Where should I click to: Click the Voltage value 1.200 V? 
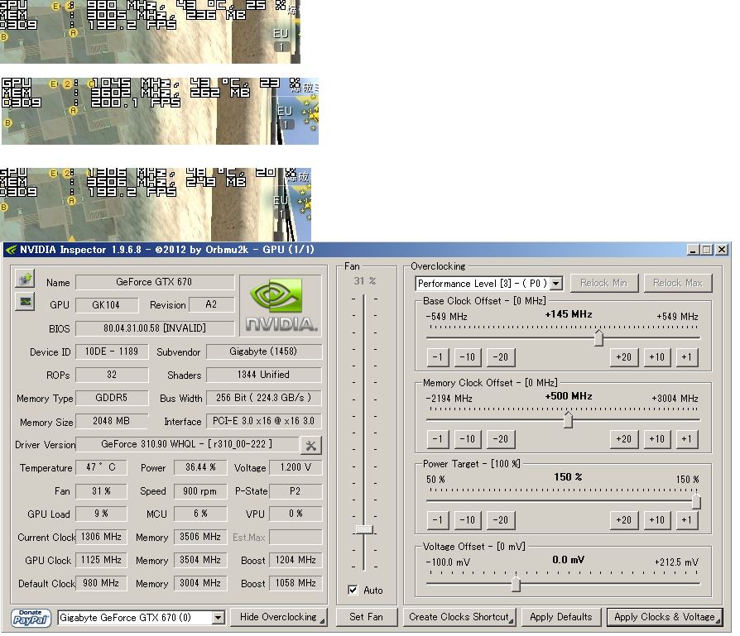[x=296, y=467]
